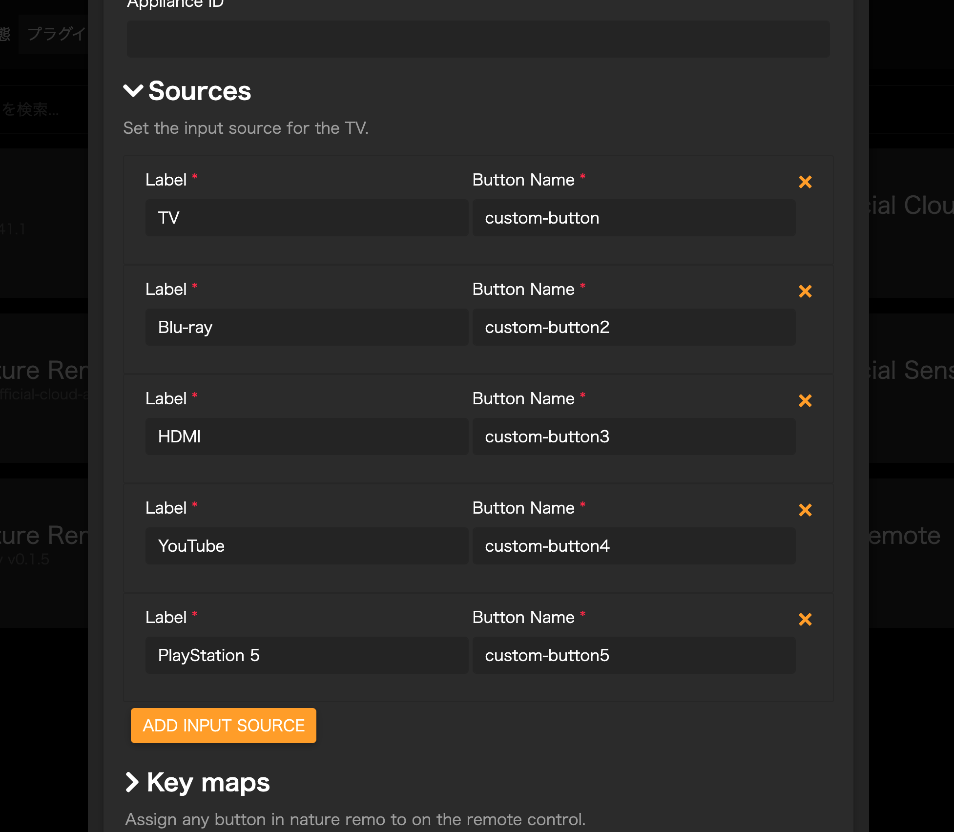Select the YouTube label input
Screen dimensions: 954x832
point(307,546)
